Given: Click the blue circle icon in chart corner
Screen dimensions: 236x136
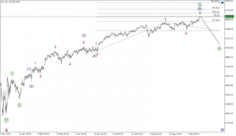Looking at the screenshot, I should pos(222,130).
